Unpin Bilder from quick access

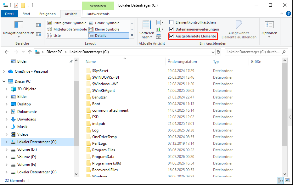point(71,61)
